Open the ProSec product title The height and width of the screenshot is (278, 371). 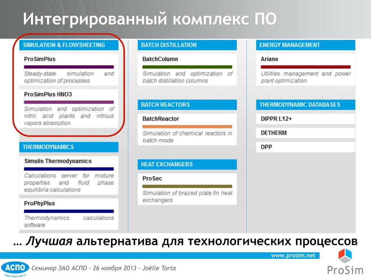152,178
